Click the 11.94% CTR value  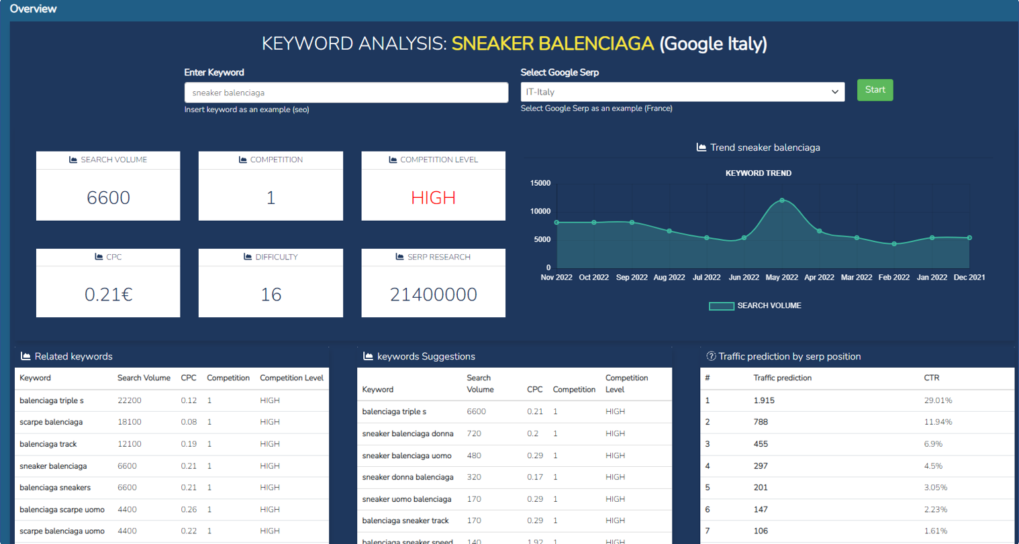point(938,422)
